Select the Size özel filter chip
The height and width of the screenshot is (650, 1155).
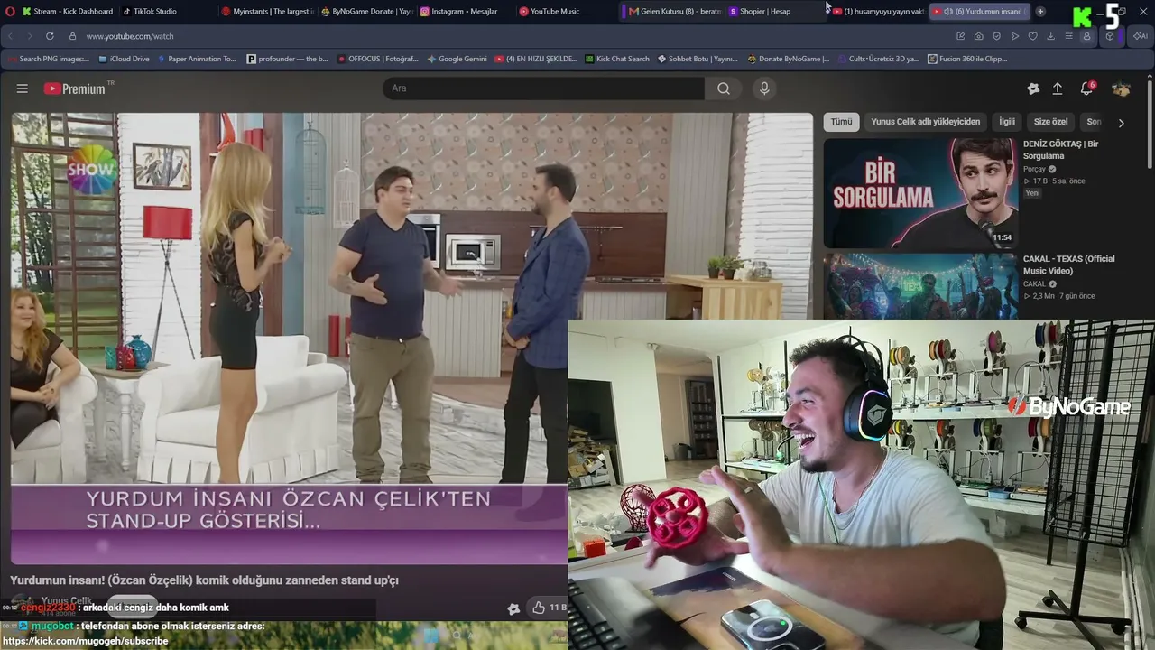point(1051,122)
